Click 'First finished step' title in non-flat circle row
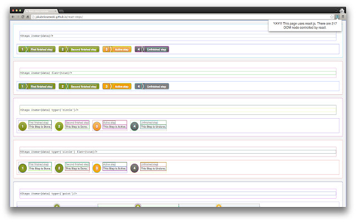 (x=38, y=123)
